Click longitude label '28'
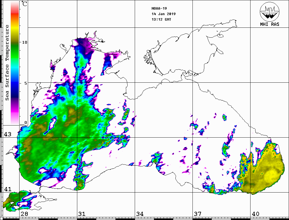 coord(24,214)
